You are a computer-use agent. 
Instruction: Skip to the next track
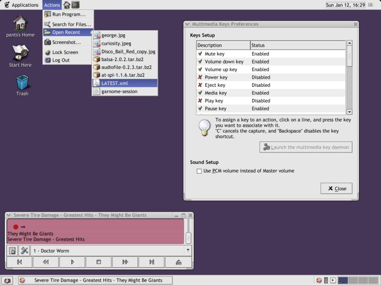point(151,262)
